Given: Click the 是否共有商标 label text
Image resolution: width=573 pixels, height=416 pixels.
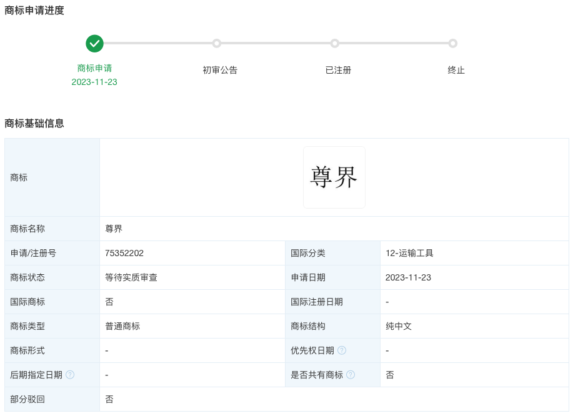Looking at the screenshot, I should pyautogui.click(x=317, y=375).
